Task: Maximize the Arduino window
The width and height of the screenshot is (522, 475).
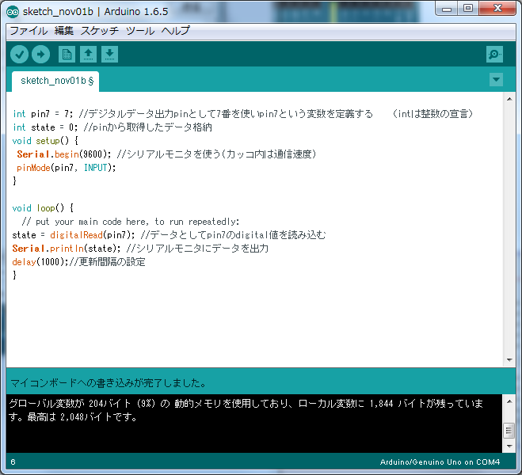Action: point(468,9)
